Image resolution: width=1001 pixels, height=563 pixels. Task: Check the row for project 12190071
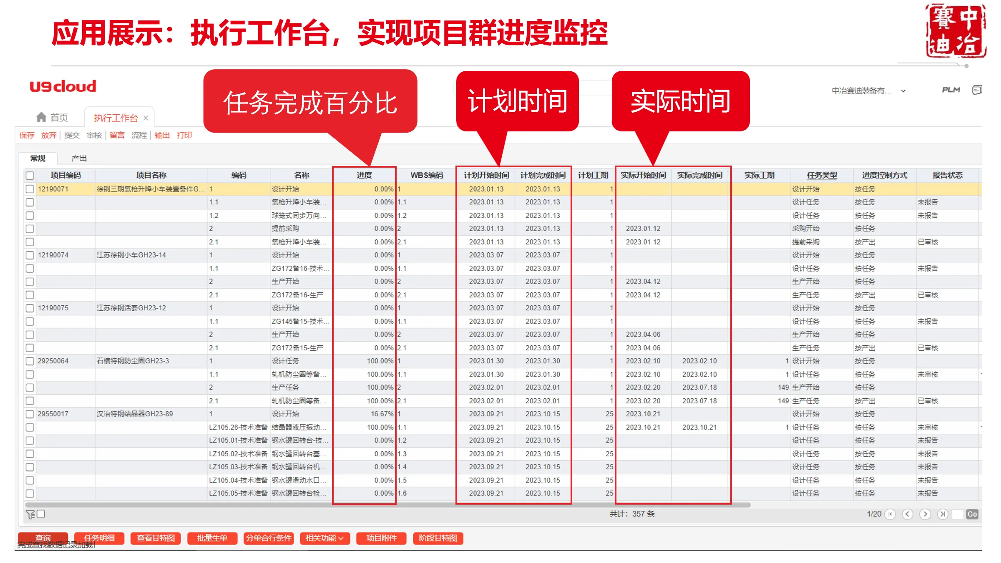[x=30, y=189]
